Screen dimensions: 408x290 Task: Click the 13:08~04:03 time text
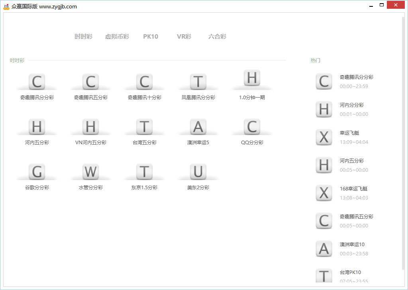pos(354,198)
